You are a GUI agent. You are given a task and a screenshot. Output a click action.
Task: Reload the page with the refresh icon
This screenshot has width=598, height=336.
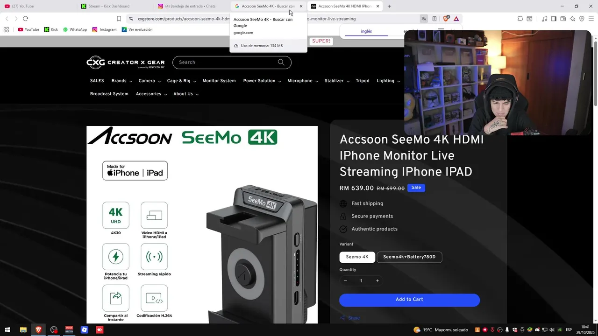tap(25, 19)
